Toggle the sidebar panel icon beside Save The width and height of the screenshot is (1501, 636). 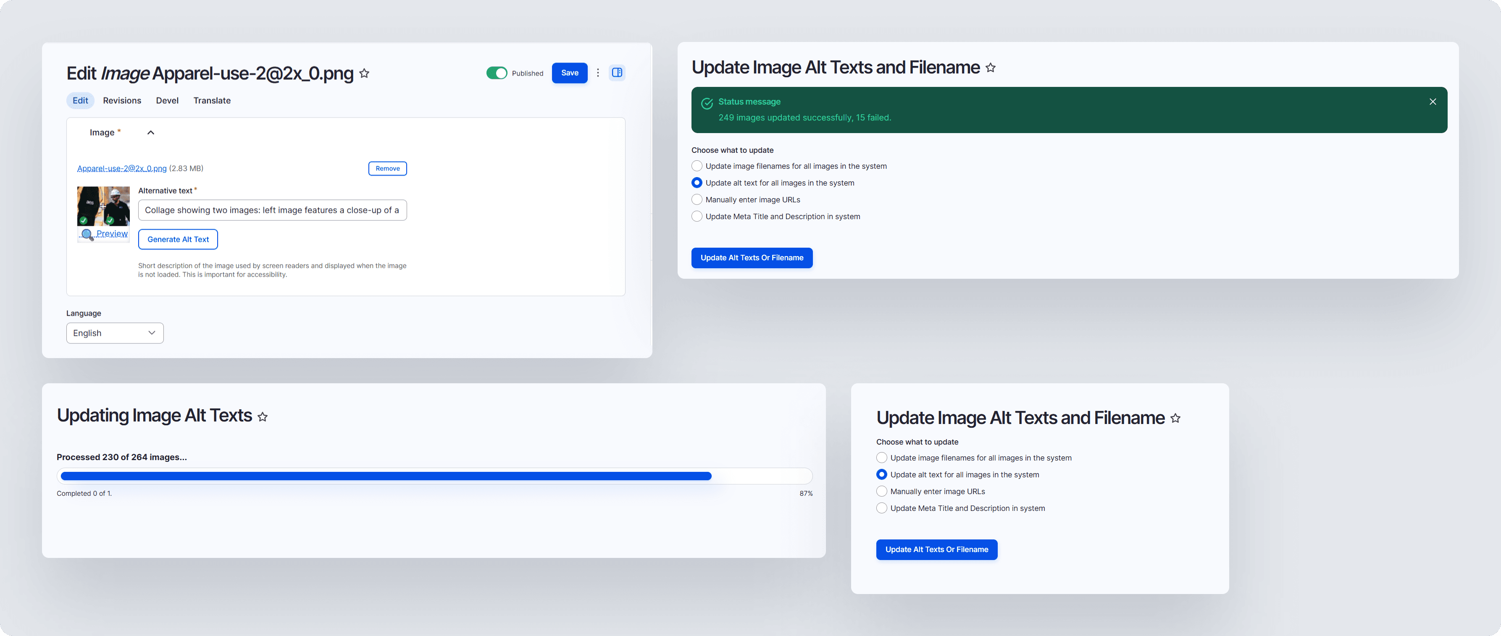(x=617, y=73)
